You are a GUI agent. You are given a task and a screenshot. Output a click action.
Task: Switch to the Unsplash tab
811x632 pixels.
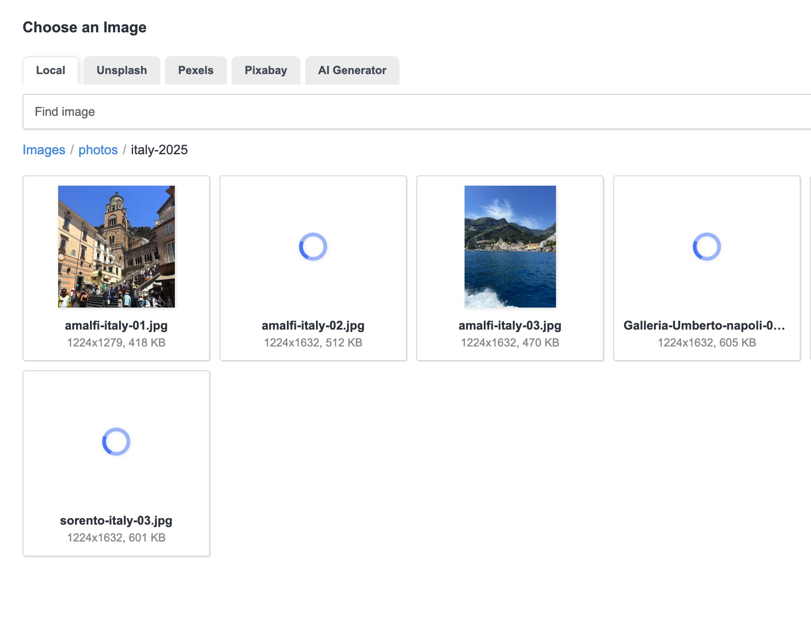point(121,70)
